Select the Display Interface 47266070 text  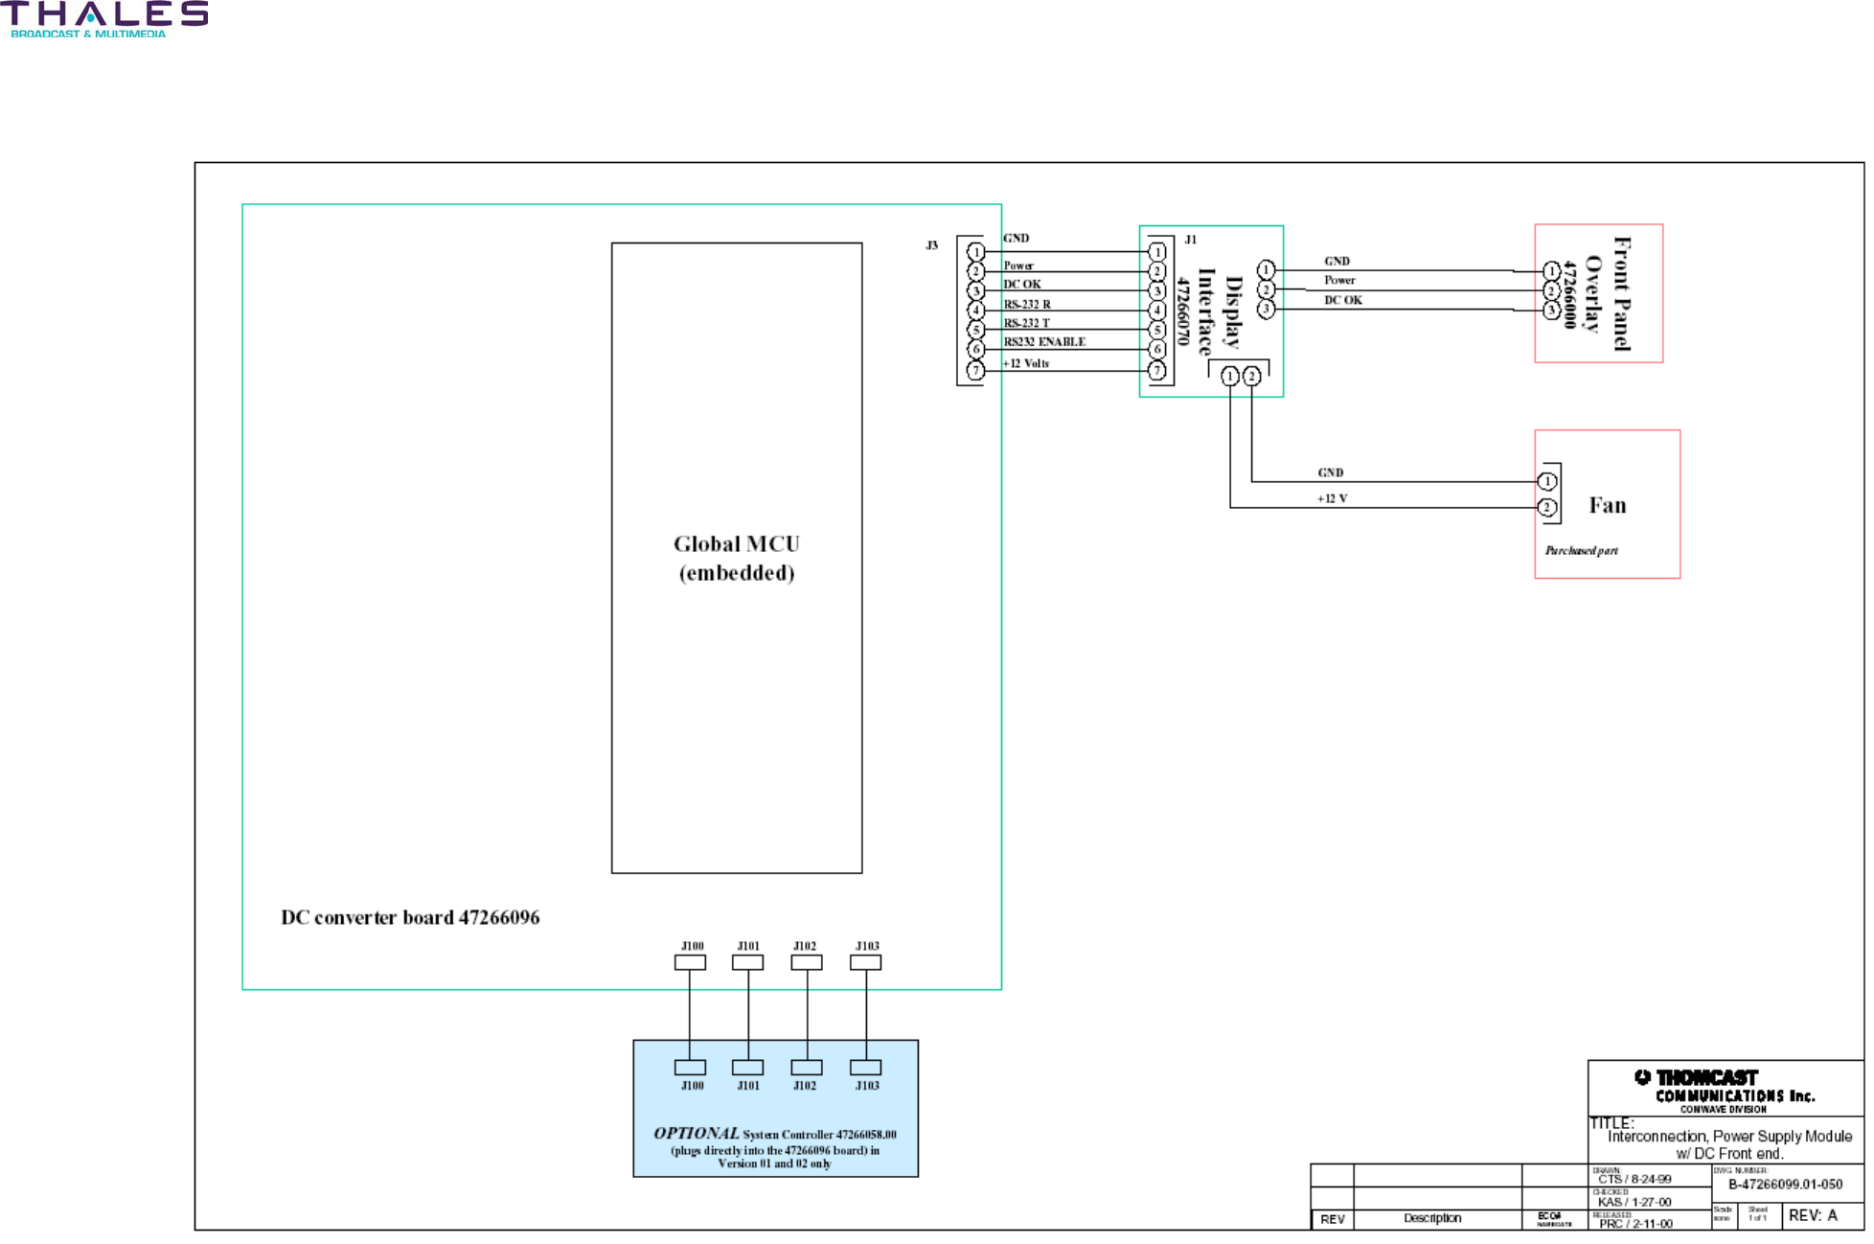pyautogui.click(x=1208, y=312)
